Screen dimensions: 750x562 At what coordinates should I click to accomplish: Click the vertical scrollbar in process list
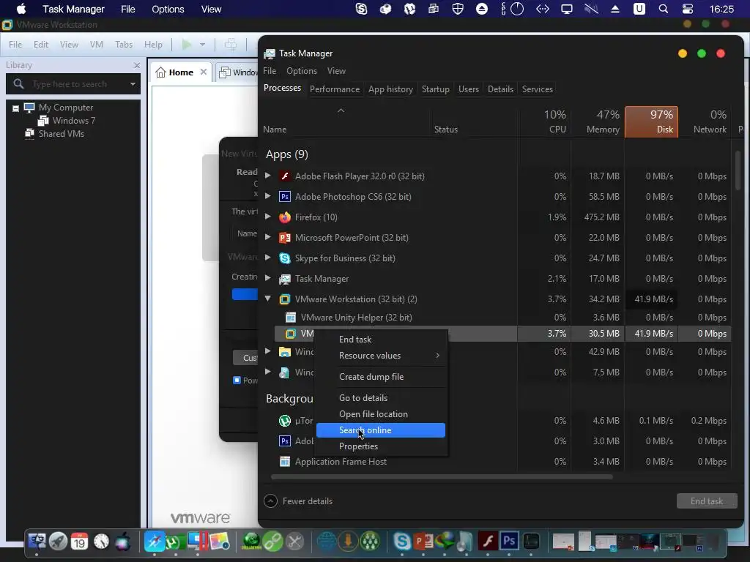point(738,170)
